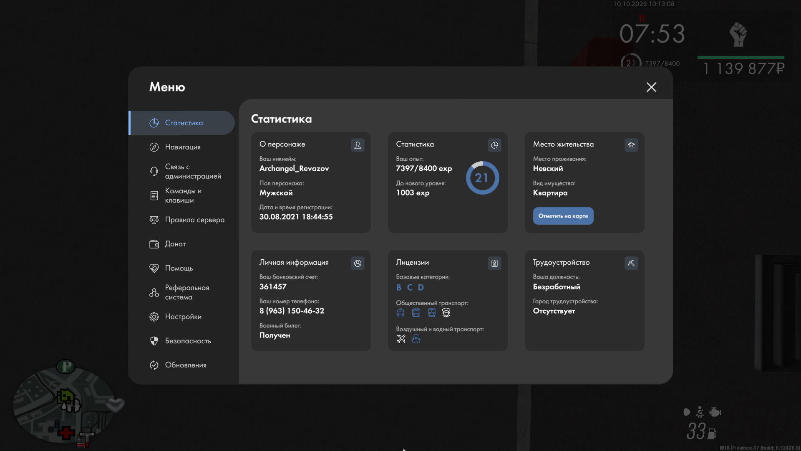Click the account icon in Личная информация card
Viewport: 801px width, 451px height.
[x=358, y=263]
